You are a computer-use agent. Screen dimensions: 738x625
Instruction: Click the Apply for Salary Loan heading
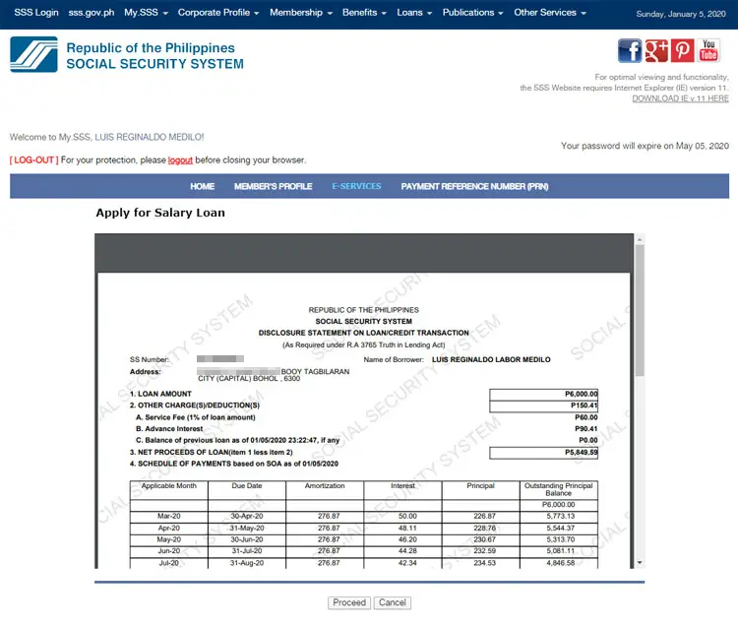point(160,213)
